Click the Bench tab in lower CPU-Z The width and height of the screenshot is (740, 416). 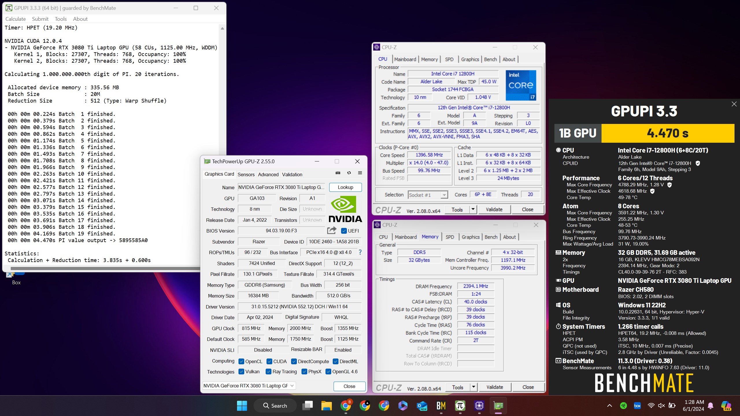point(491,237)
